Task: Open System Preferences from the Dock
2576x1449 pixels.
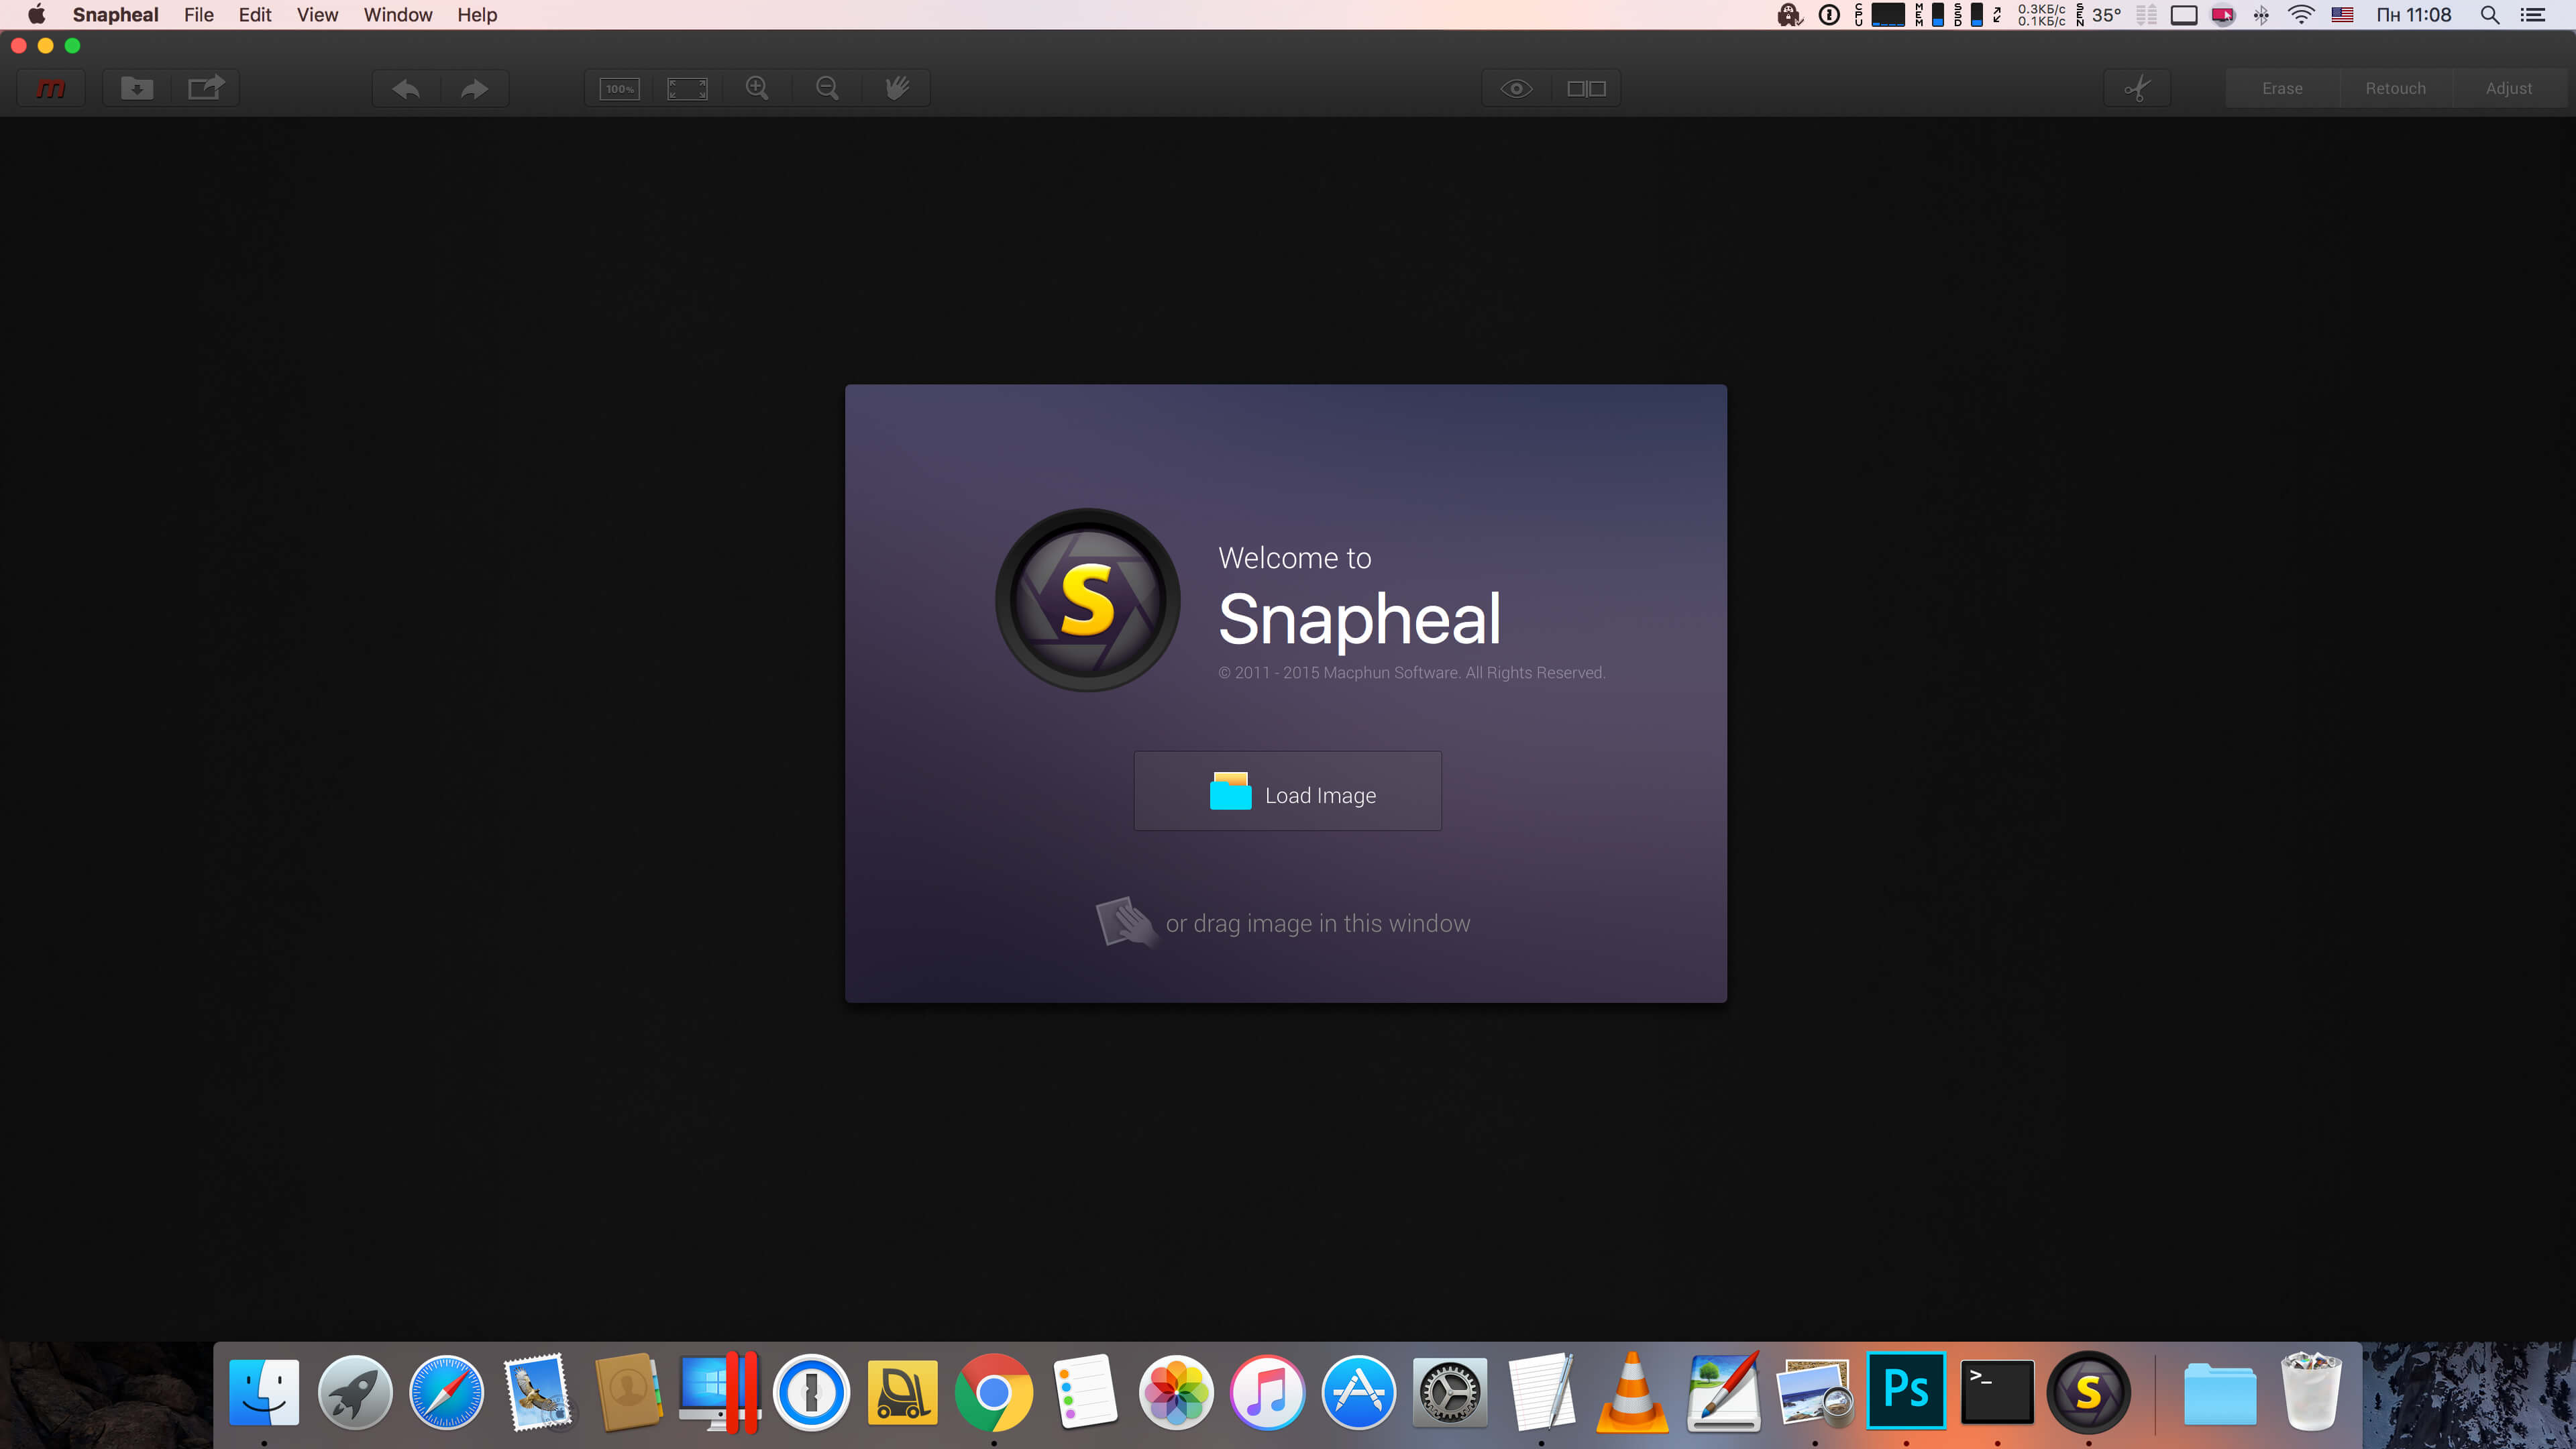Action: pos(1450,1391)
